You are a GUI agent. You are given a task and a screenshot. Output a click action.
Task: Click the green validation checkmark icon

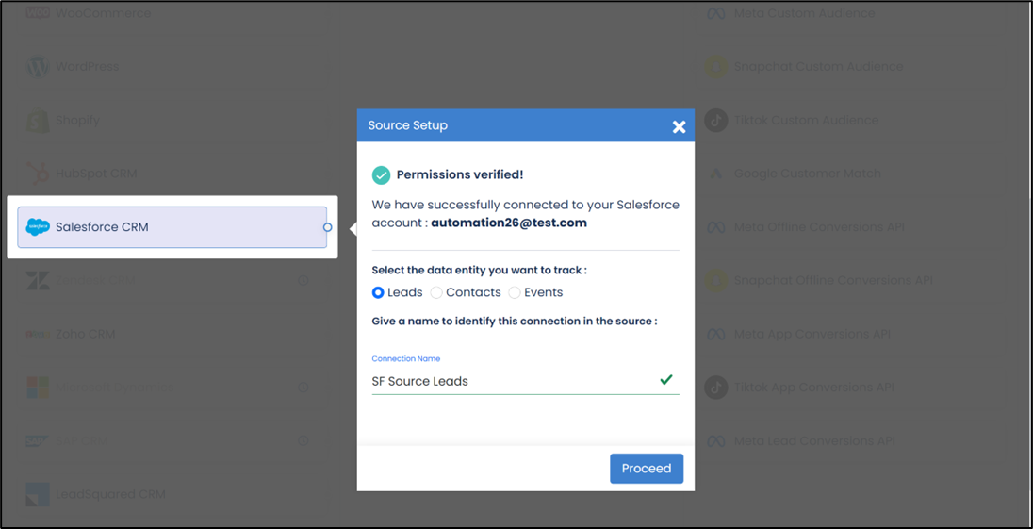click(x=666, y=379)
